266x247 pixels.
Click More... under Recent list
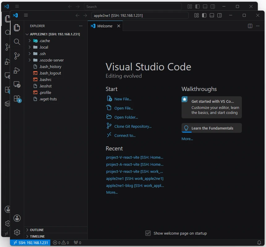[112, 193]
